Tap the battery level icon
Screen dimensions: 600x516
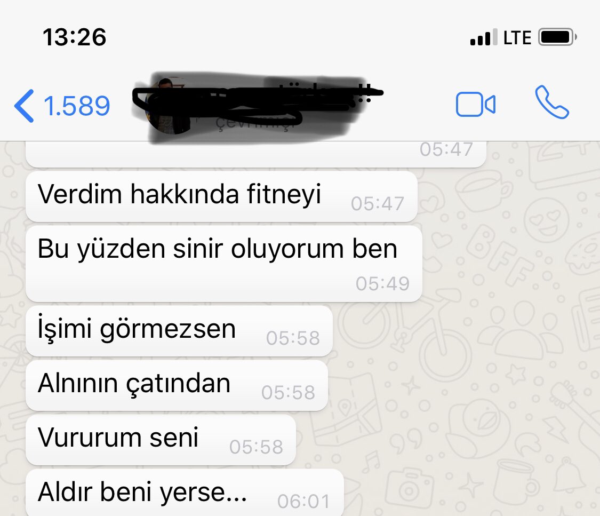point(557,37)
